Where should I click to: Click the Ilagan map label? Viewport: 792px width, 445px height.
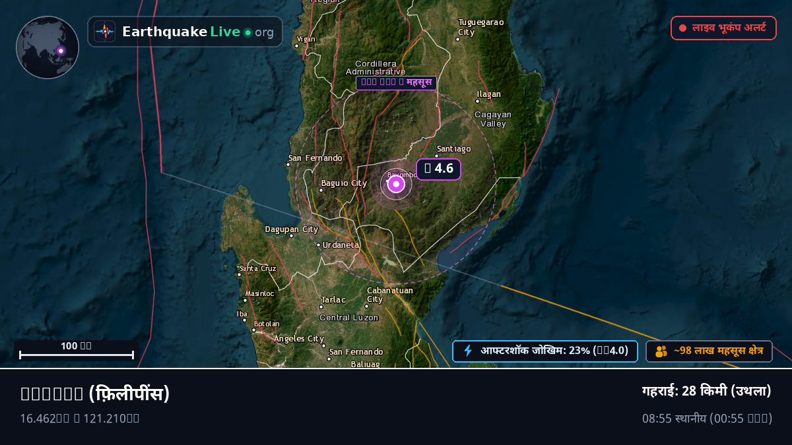[488, 94]
